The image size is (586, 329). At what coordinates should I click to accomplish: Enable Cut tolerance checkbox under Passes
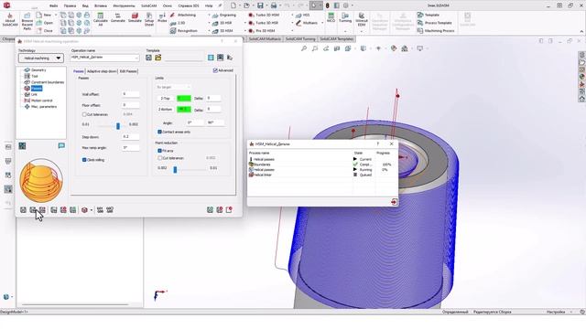click(84, 114)
